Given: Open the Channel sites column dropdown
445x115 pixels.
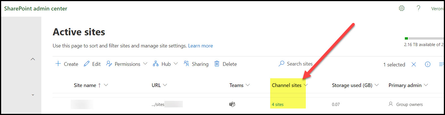Looking at the screenshot, I should (x=306, y=85).
